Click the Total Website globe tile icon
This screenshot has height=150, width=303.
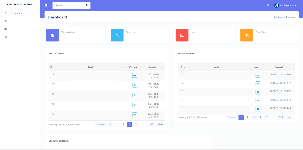(53, 35)
